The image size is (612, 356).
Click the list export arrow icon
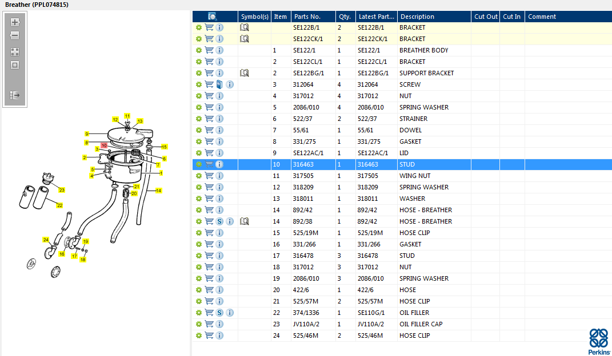[15, 95]
